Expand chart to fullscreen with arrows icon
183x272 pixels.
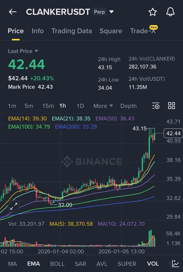pos(14,206)
